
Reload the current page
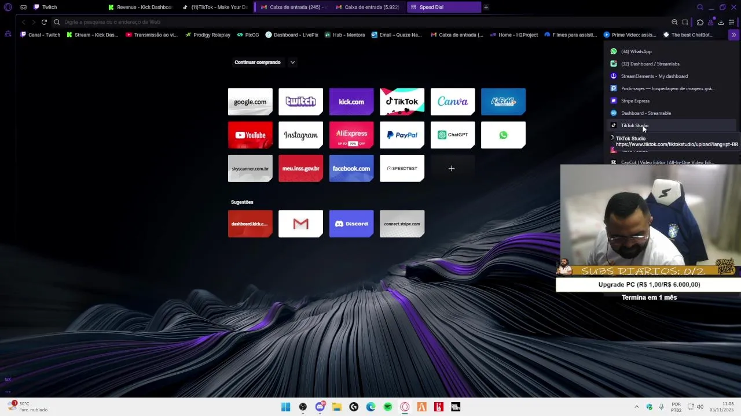(x=44, y=22)
